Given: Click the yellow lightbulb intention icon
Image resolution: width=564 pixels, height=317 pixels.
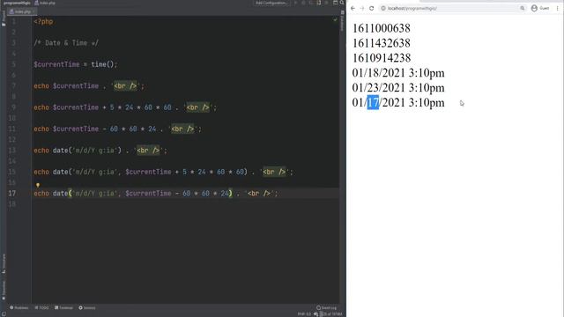Looking at the screenshot, I should pos(37,186).
